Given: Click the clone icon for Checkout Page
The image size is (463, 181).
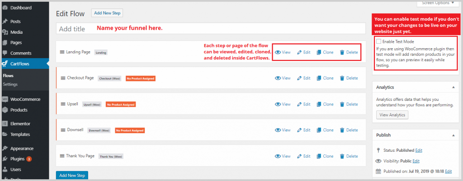Looking at the screenshot, I should tap(319, 78).
